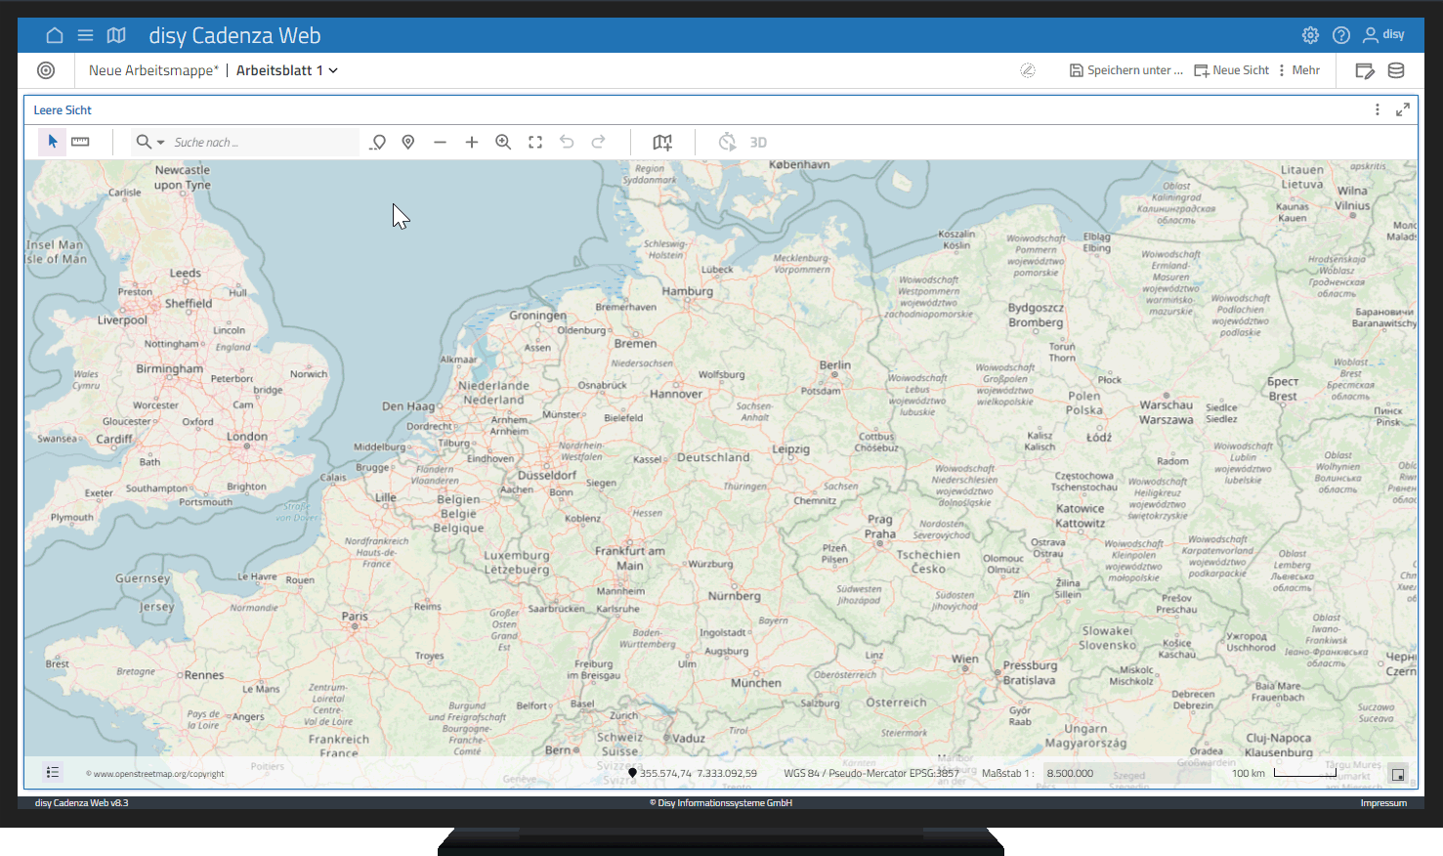Click the clock time animation icon
Viewport: 1443px width, 856px height.
(x=727, y=143)
